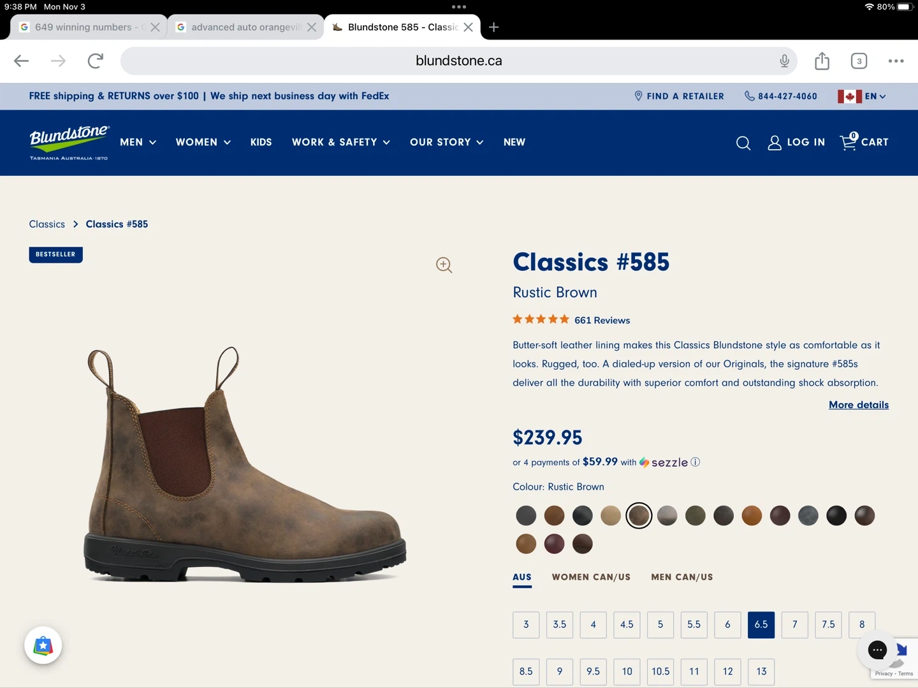The width and height of the screenshot is (918, 688).
Task: Open the shopping cart
Action: 864,142
